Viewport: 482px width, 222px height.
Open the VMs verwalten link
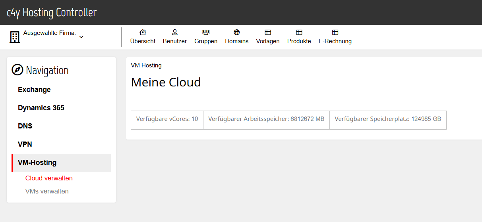click(47, 191)
